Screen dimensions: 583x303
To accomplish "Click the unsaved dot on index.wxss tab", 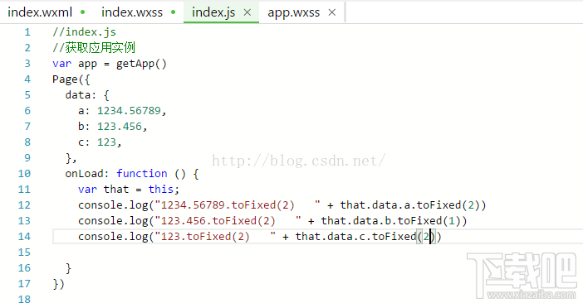I will coord(174,12).
